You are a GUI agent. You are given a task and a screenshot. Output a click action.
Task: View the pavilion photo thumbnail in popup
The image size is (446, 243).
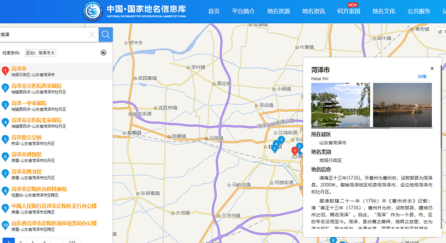[341, 105]
